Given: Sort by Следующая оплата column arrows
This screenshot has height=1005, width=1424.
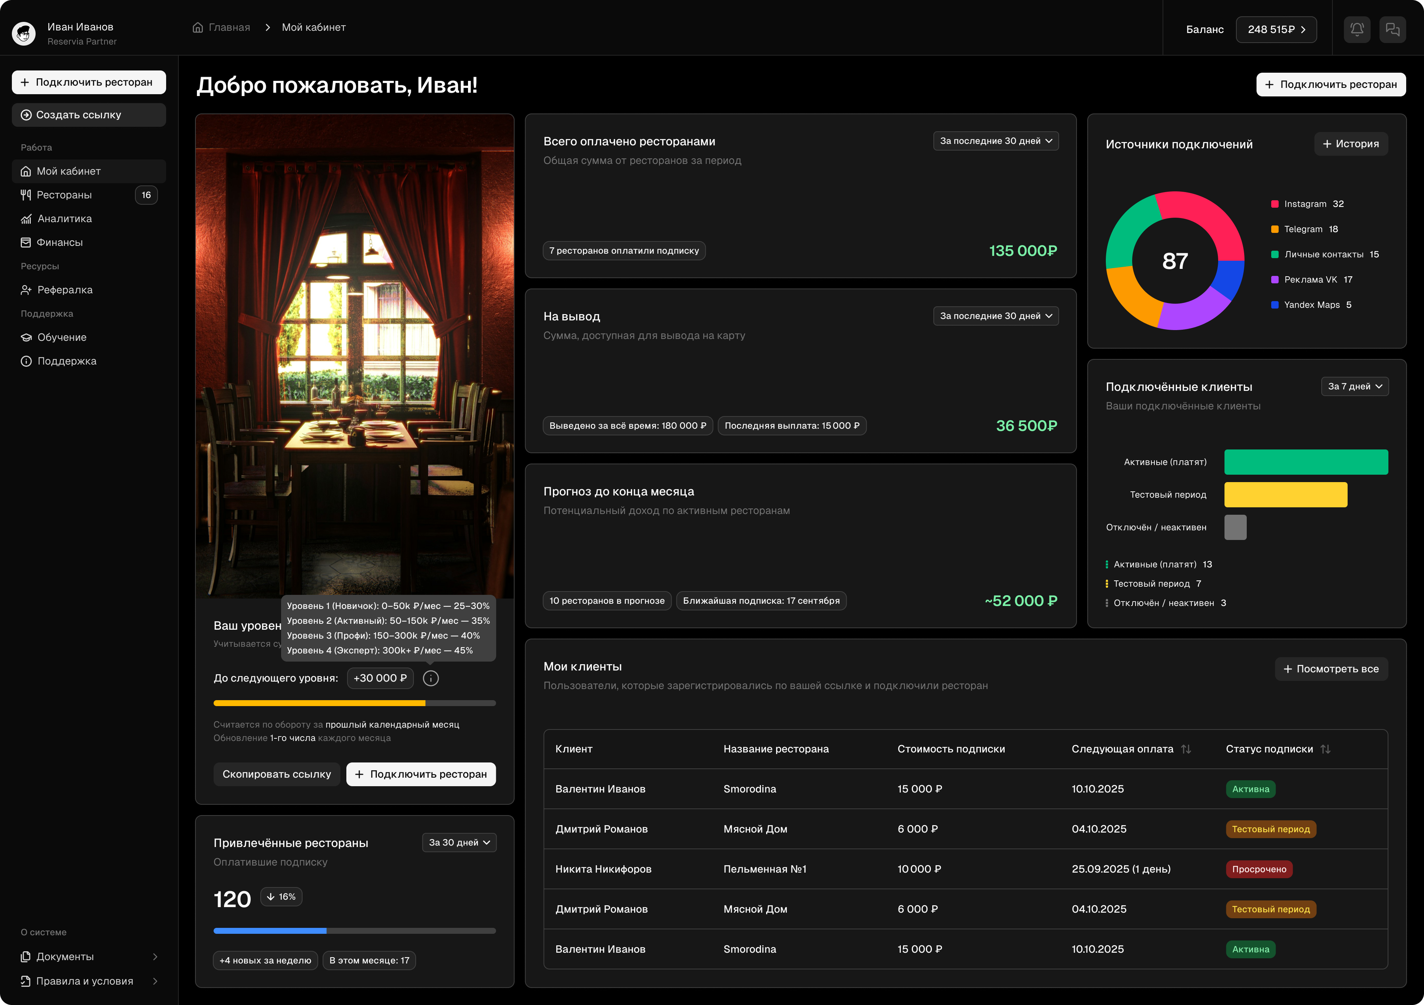Looking at the screenshot, I should (1186, 749).
